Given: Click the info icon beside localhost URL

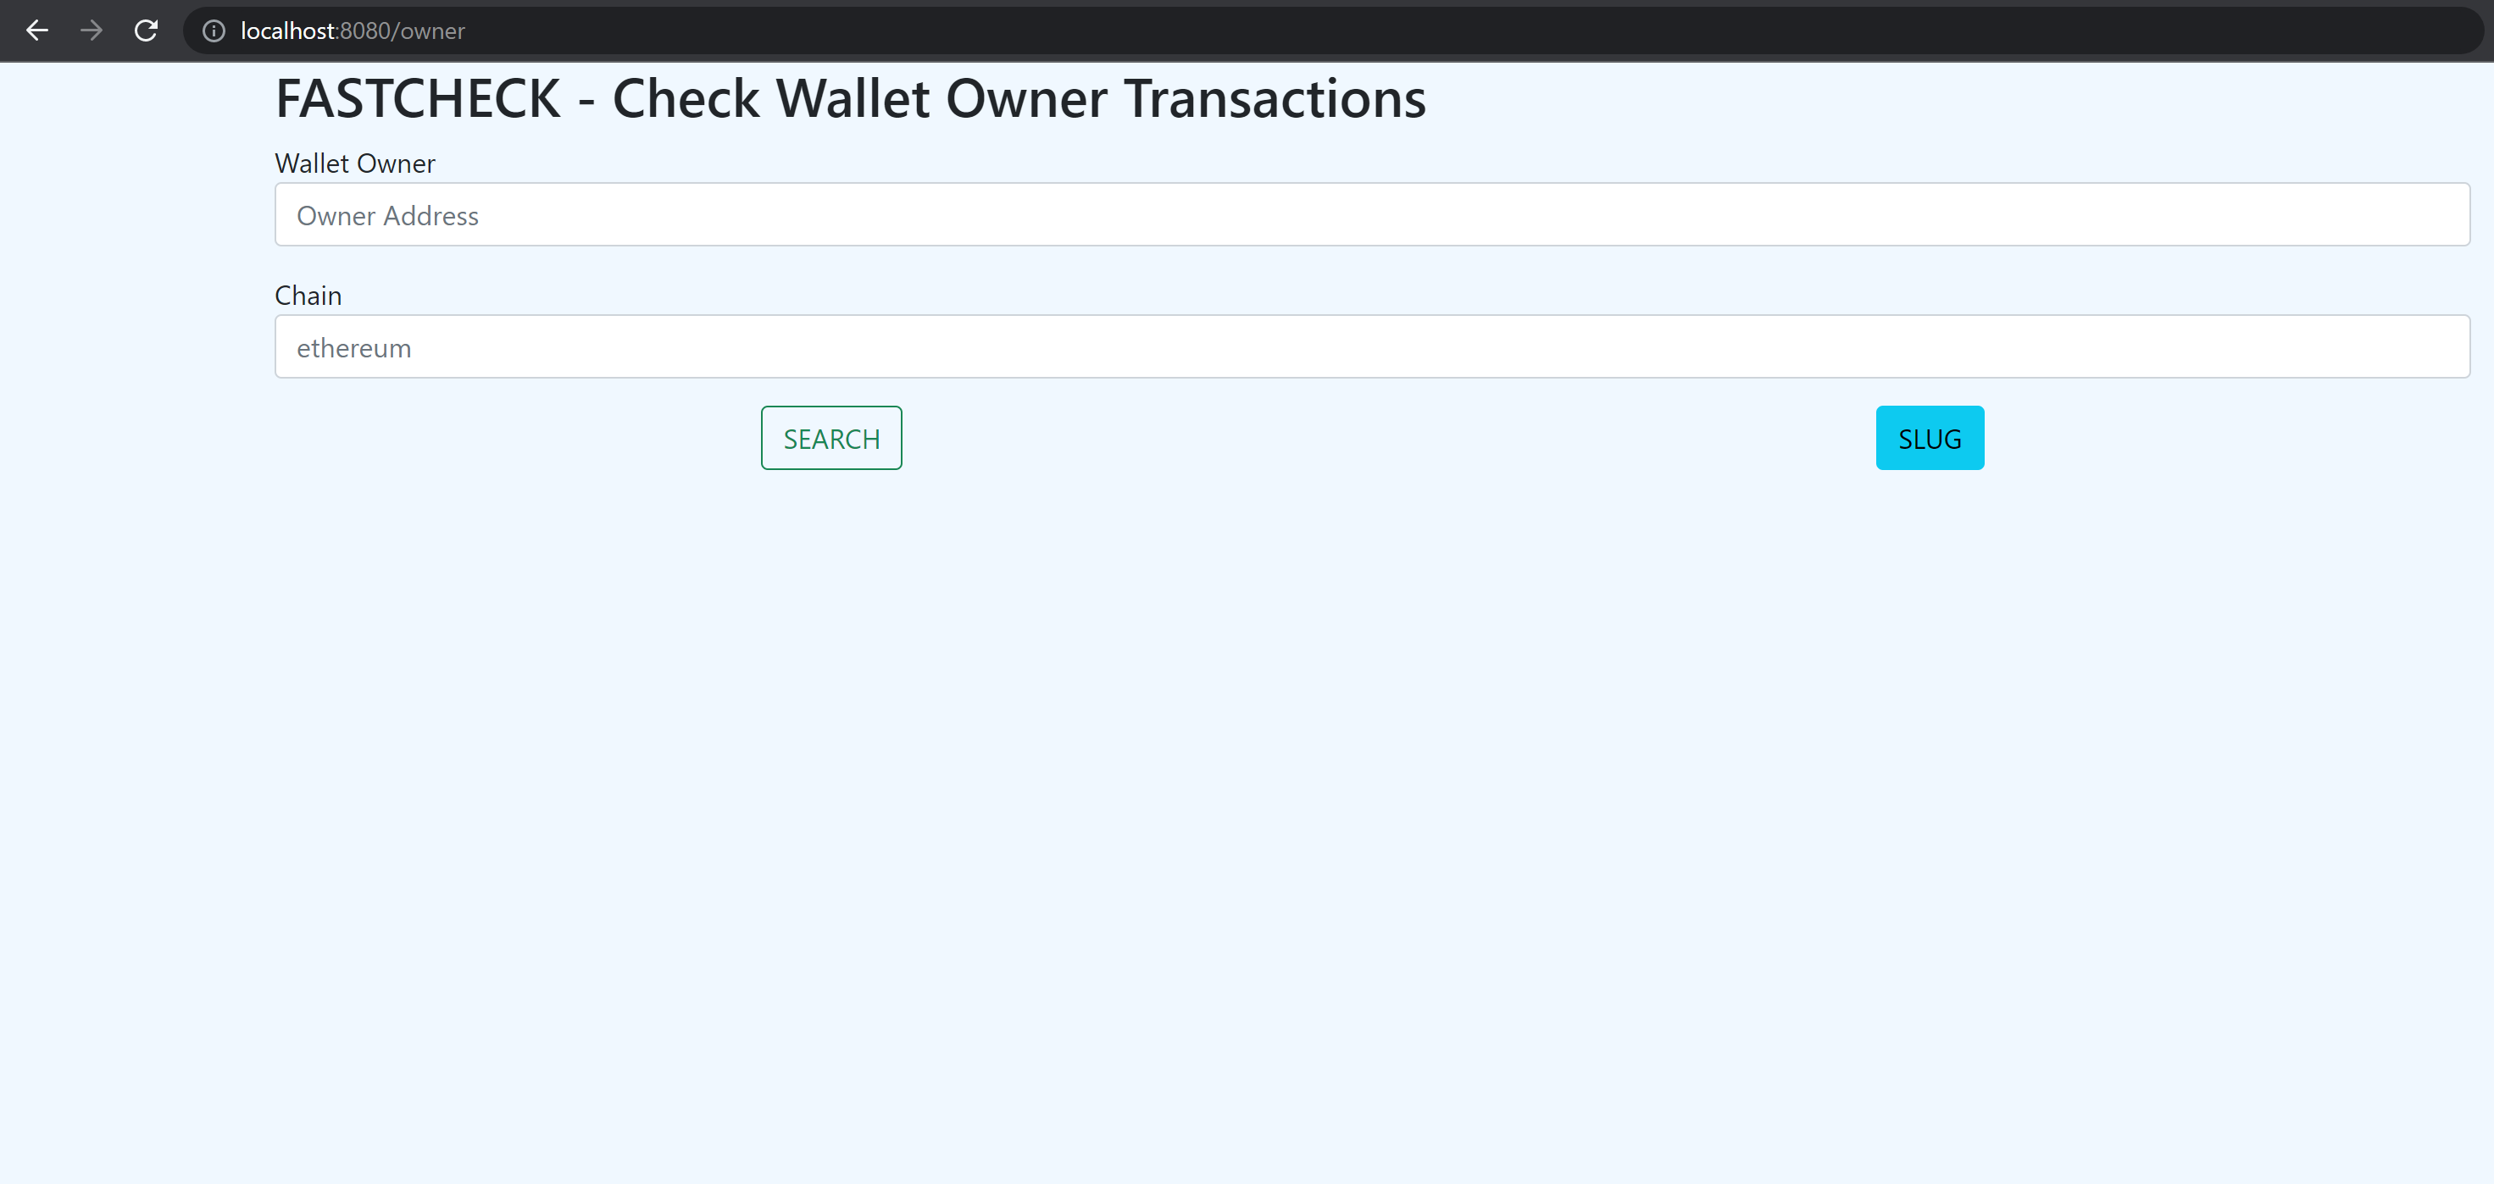Looking at the screenshot, I should point(213,31).
